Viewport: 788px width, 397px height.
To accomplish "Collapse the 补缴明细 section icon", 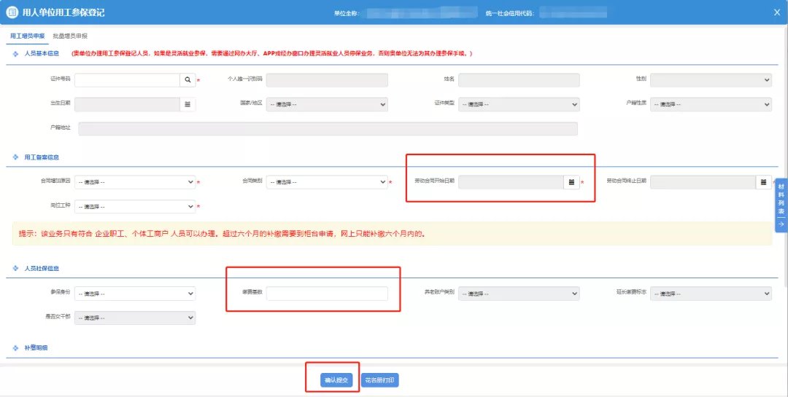I will click(16, 349).
